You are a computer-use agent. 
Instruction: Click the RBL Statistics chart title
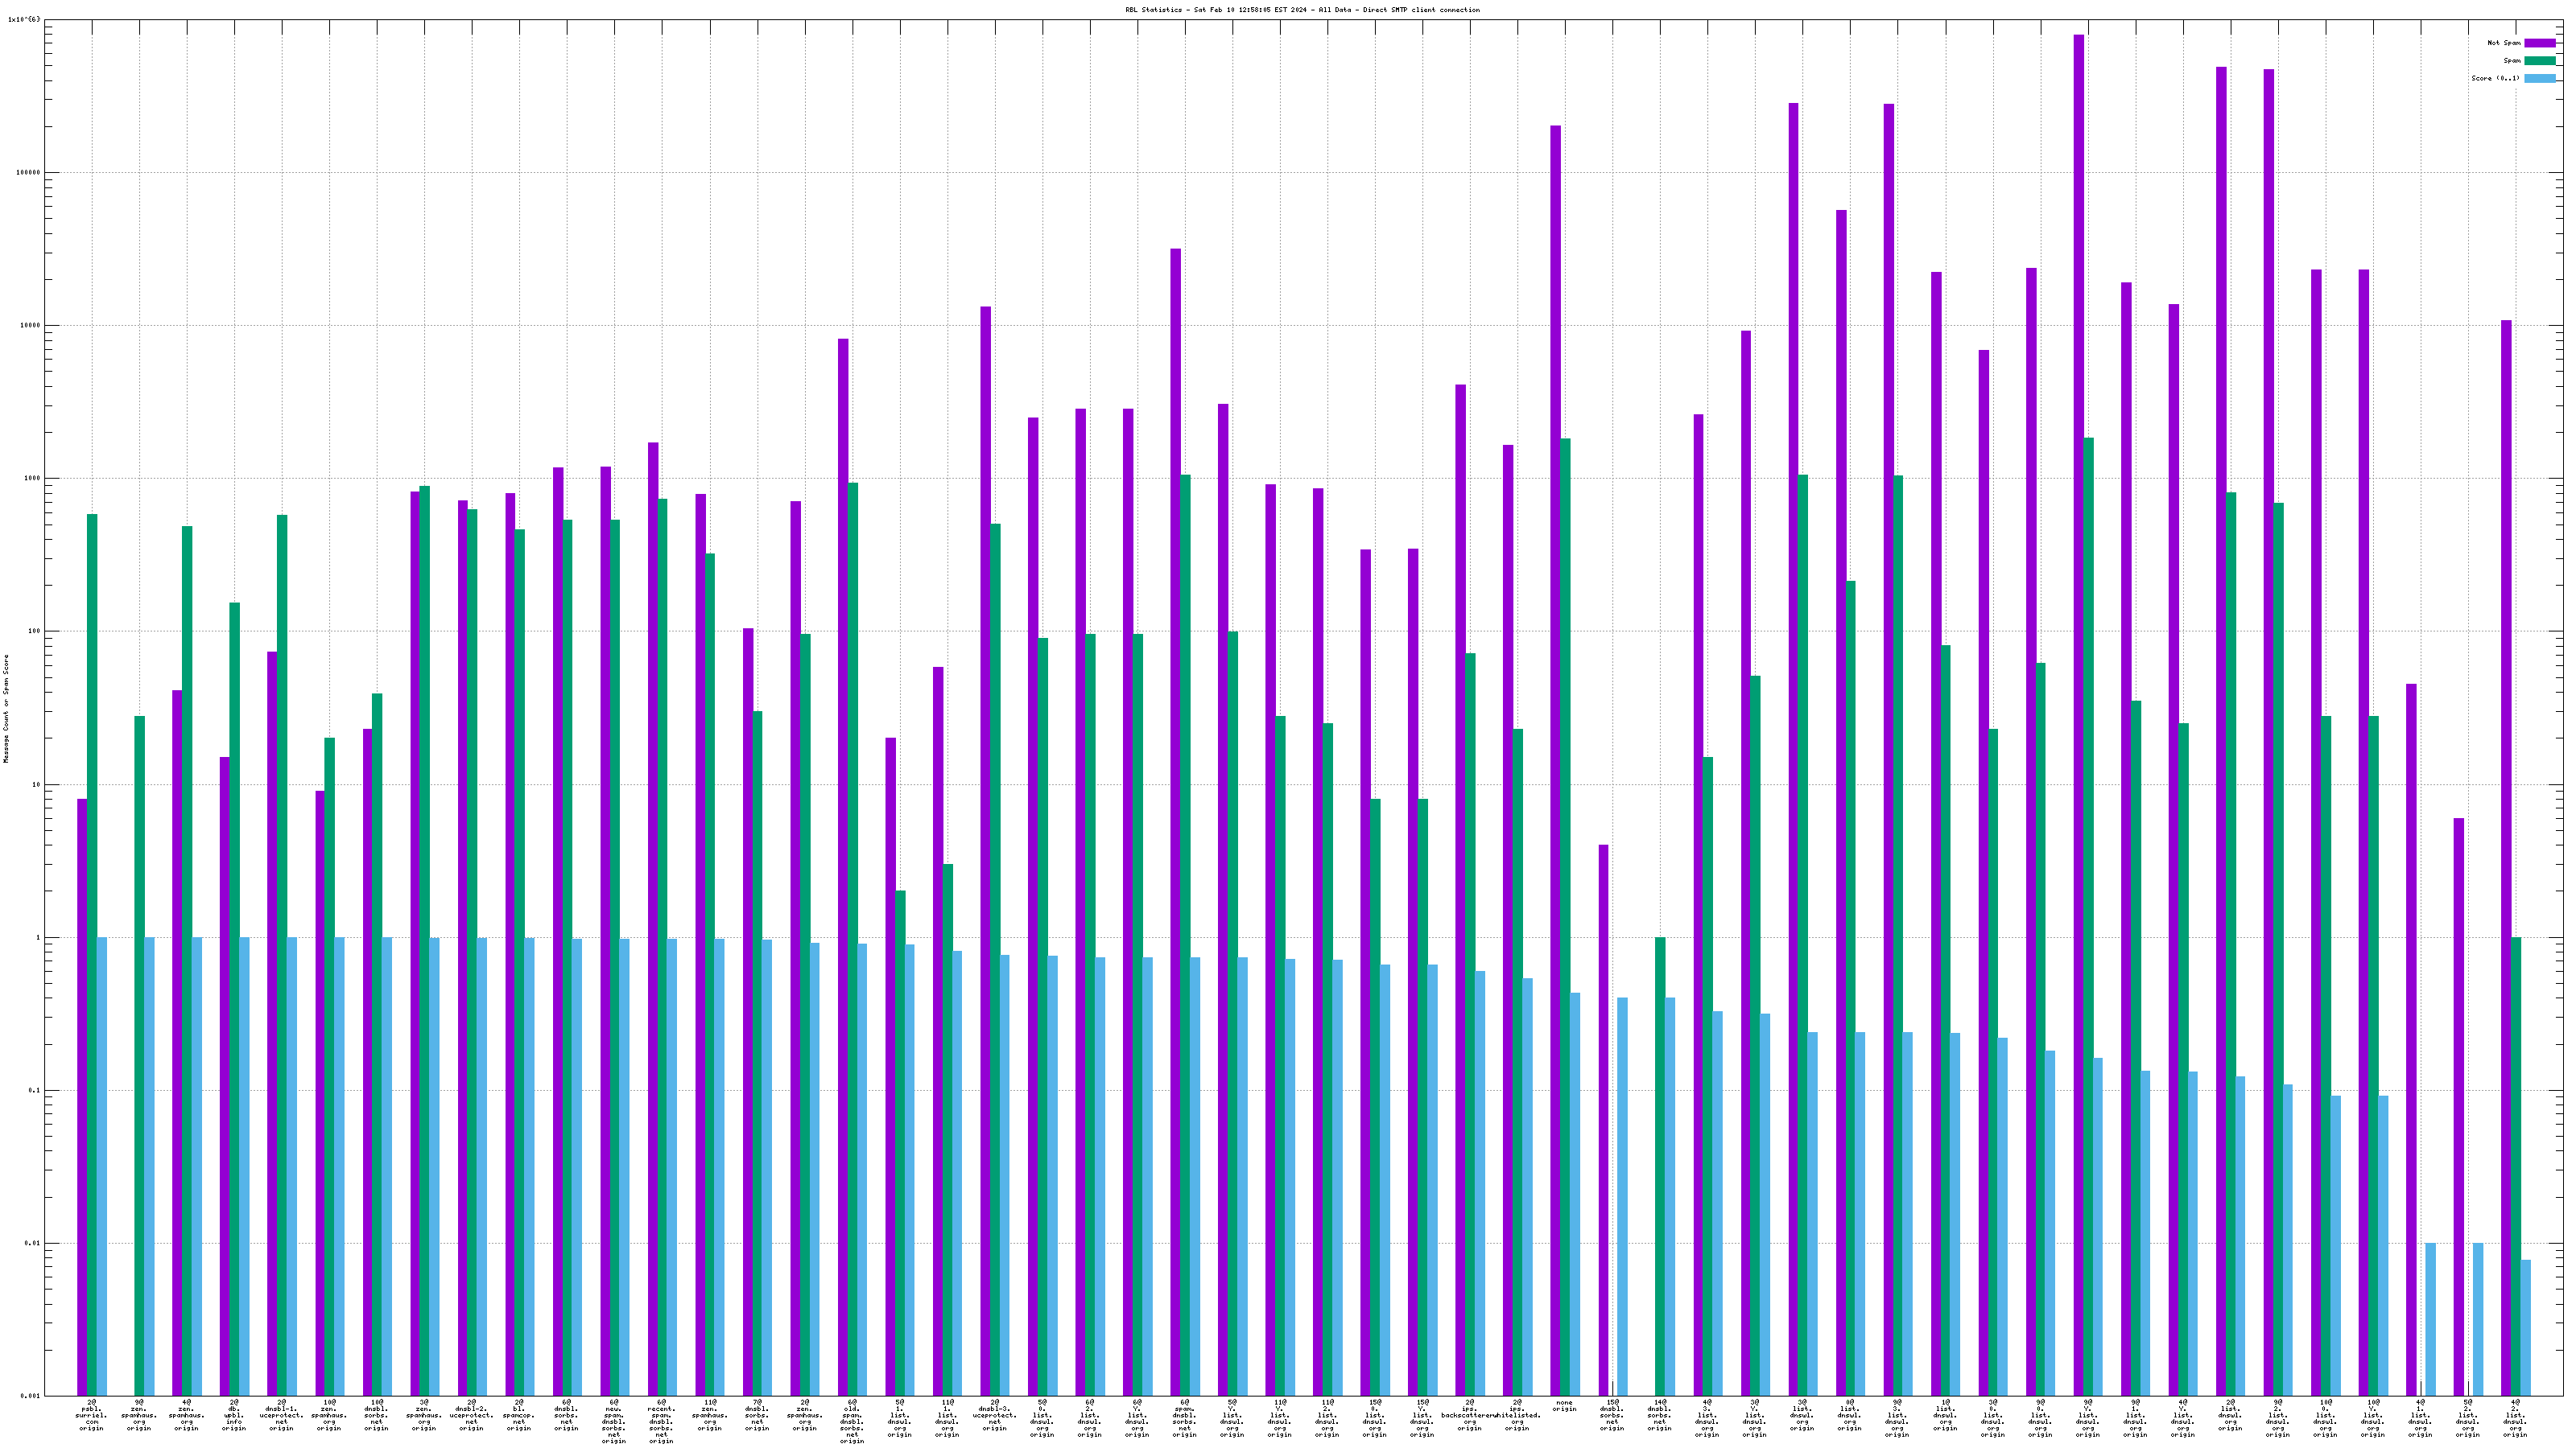click(1302, 10)
